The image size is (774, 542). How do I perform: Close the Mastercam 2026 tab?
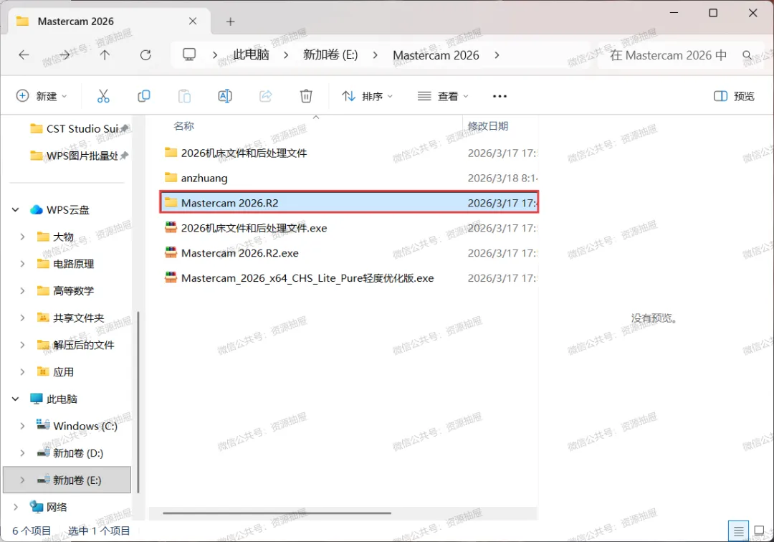point(193,22)
